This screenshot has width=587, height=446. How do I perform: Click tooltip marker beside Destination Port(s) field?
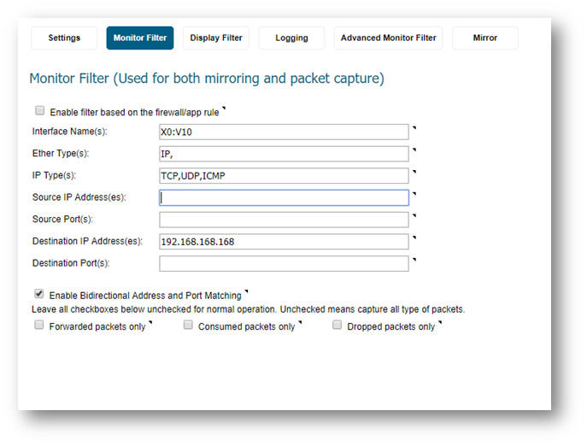(414, 259)
